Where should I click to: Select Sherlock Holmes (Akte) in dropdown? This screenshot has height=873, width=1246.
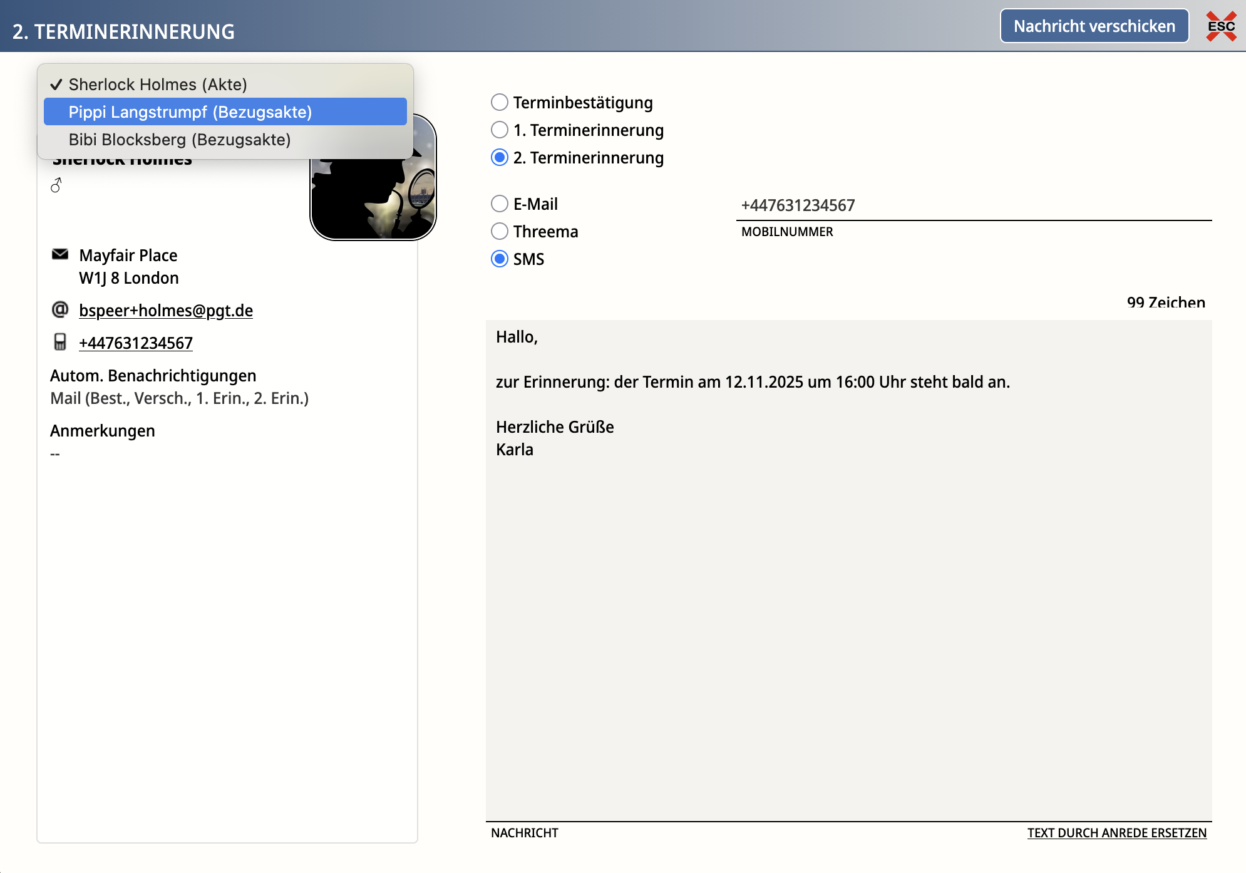pyautogui.click(x=158, y=85)
